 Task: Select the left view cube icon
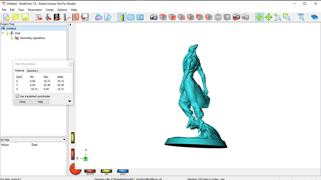(200, 17)
